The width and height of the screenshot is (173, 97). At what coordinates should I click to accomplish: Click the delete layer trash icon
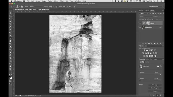(161, 43)
